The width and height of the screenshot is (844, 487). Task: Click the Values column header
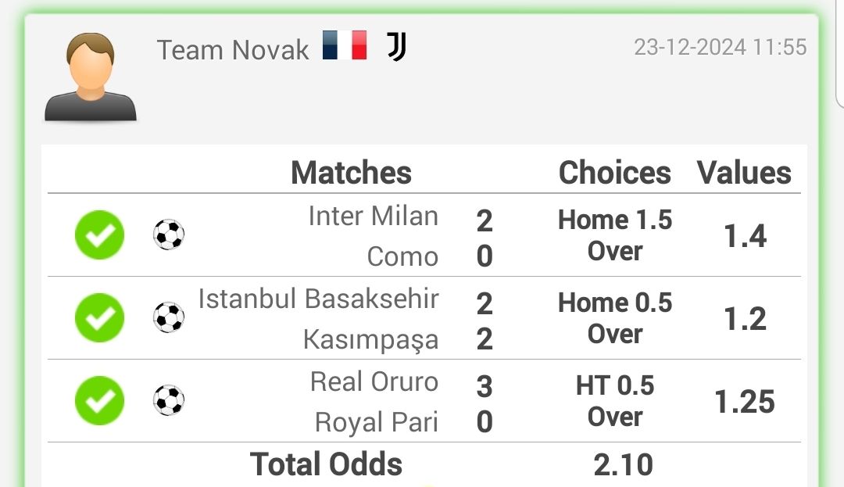coord(745,173)
